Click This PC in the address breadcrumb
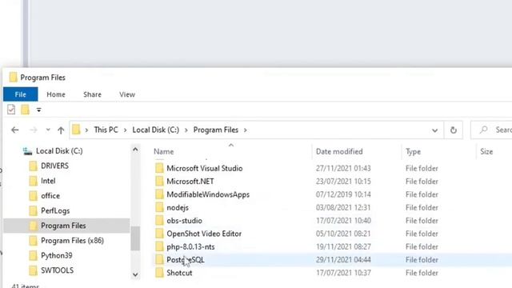 (106, 130)
